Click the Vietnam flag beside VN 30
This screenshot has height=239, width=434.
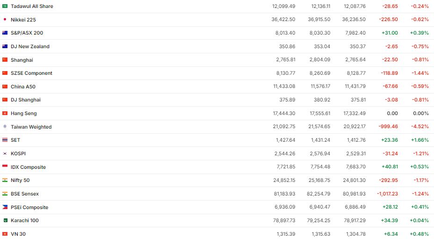[5, 234]
